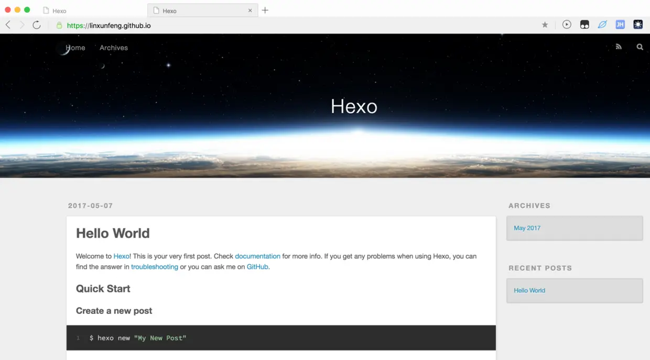Follow the GitHub link in the post

[257, 267]
